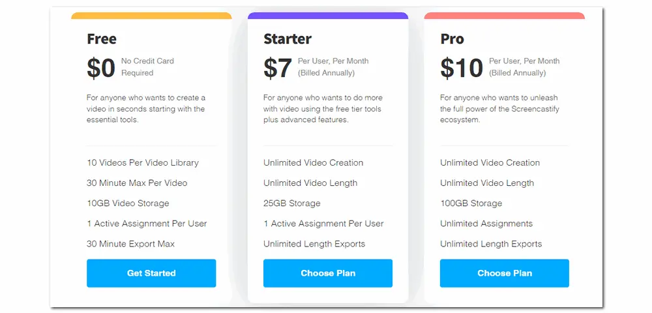Click the $10 price label

[x=461, y=68]
